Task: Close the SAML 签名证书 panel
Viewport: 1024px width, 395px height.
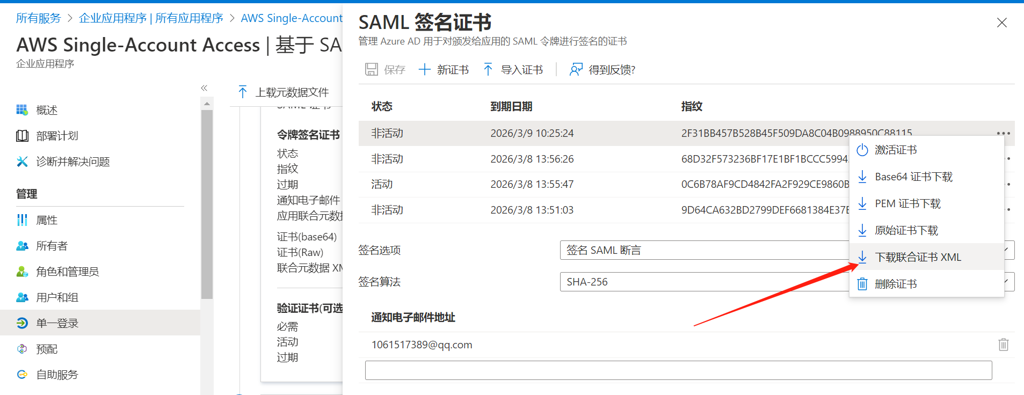Action: click(x=1001, y=23)
